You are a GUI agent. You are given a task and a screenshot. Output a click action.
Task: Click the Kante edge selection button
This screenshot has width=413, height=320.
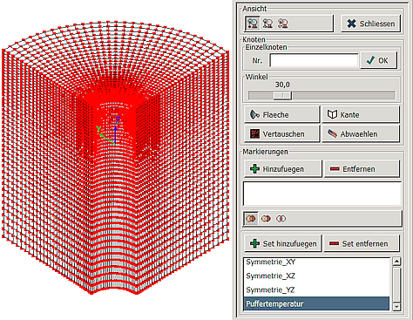[x=361, y=114]
